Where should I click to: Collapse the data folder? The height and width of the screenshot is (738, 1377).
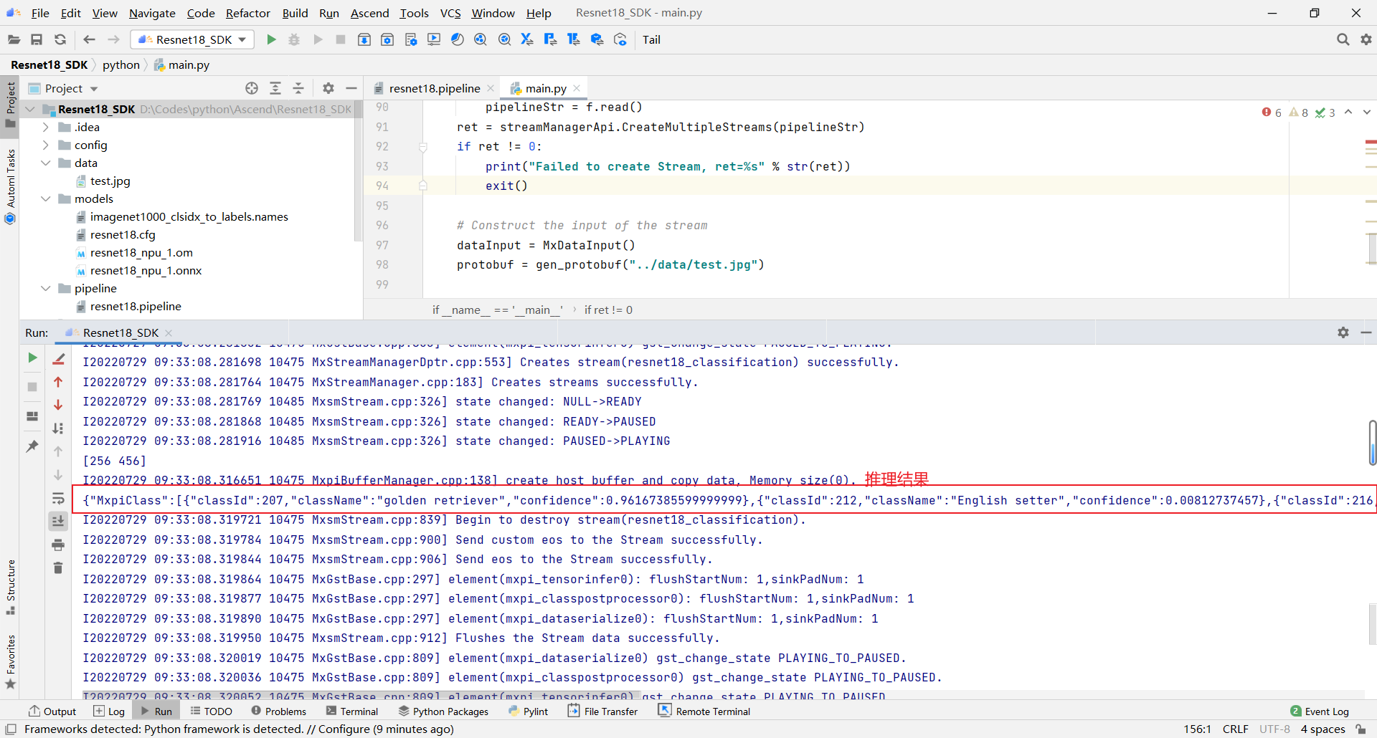click(x=46, y=163)
